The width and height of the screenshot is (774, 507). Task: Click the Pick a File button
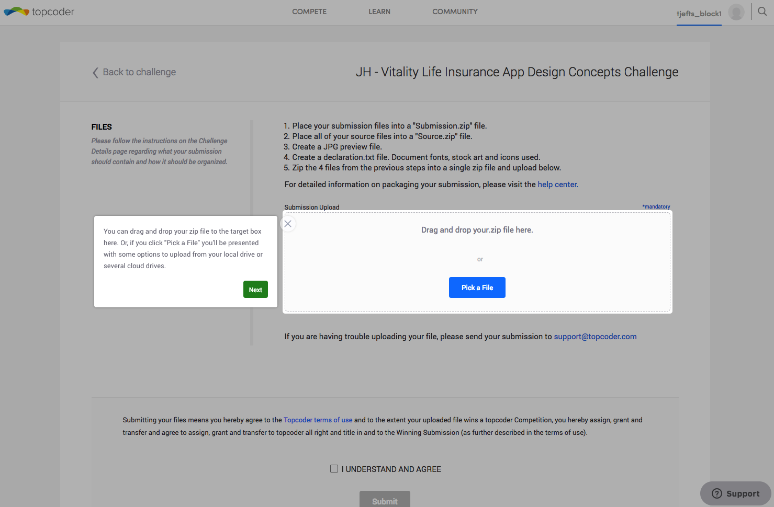click(477, 287)
